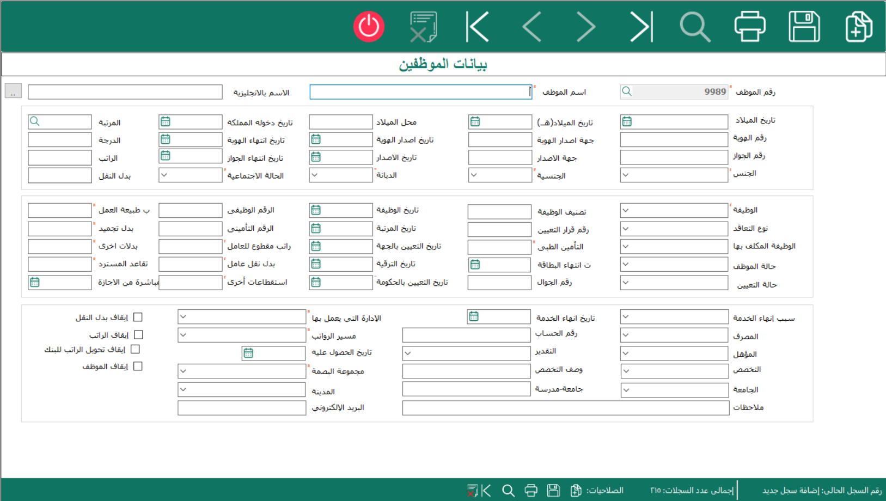Click رقم الحساب input field
This screenshot has width=886, height=501.
[x=466, y=335]
